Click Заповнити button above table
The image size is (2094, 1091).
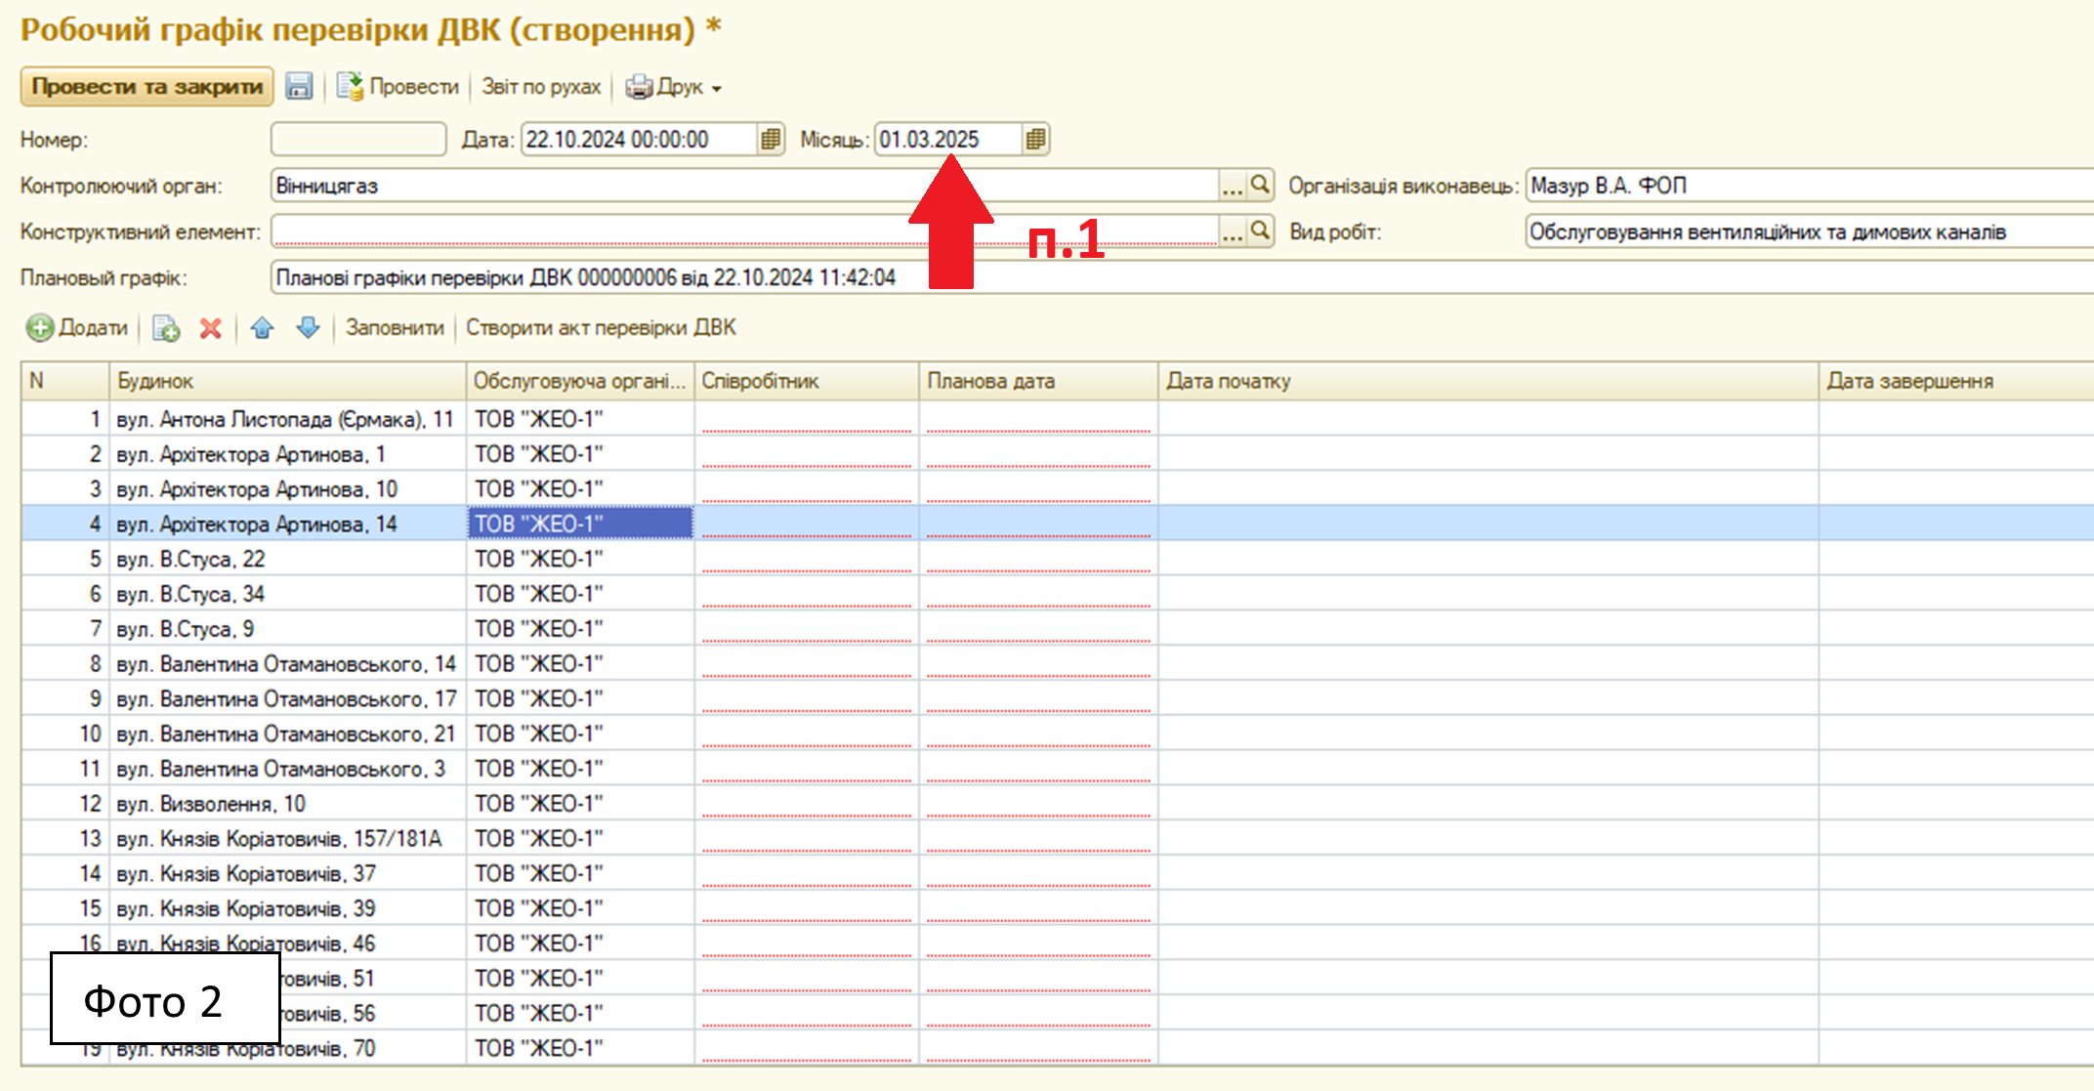tap(395, 328)
